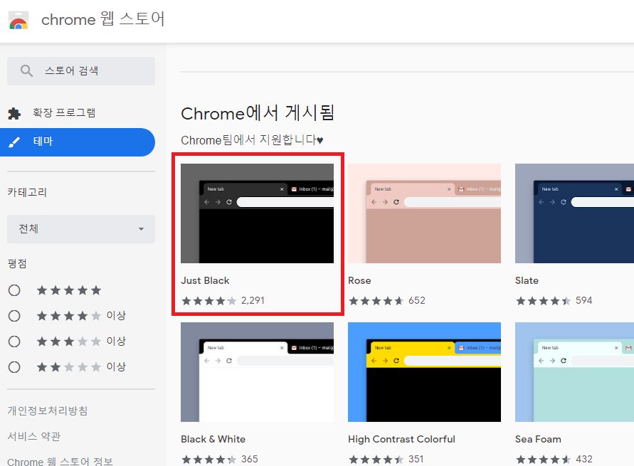This screenshot has height=466, width=634.
Task: Click the 652 rating count
Action: click(x=417, y=301)
